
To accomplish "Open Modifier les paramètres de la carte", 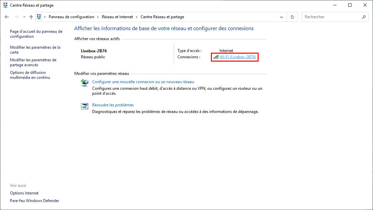I will pyautogui.click(x=35, y=50).
